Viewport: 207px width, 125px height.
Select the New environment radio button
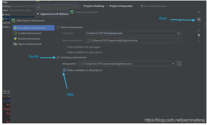58,27
